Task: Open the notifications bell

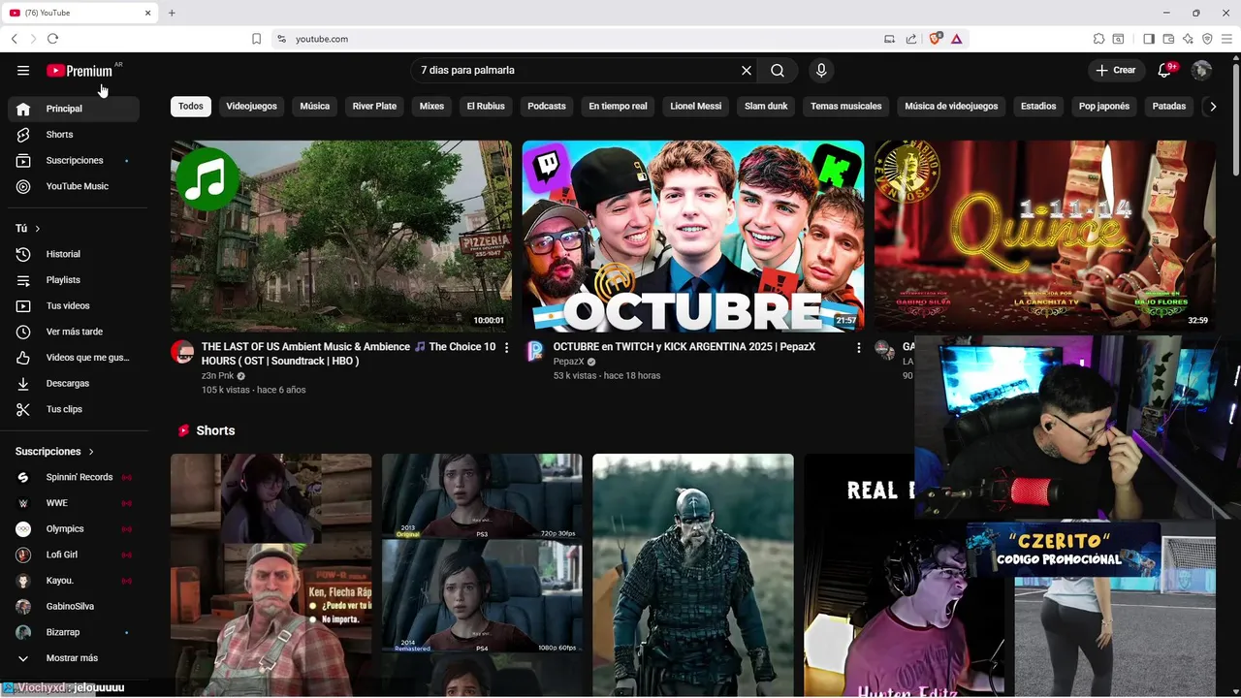Action: pyautogui.click(x=1165, y=71)
